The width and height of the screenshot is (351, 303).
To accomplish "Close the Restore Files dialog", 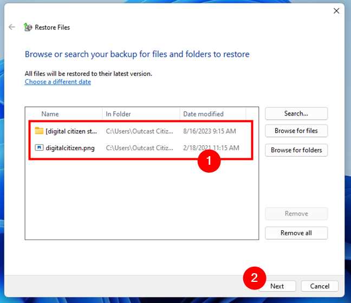I will 336,11.
